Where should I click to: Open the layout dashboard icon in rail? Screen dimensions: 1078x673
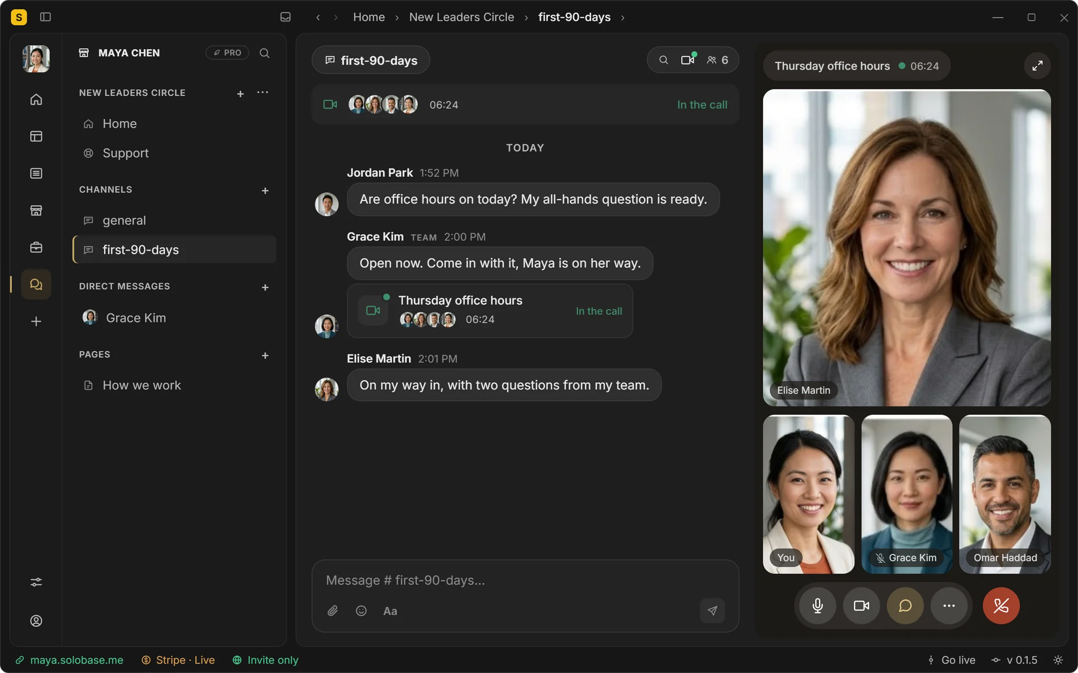tap(36, 136)
